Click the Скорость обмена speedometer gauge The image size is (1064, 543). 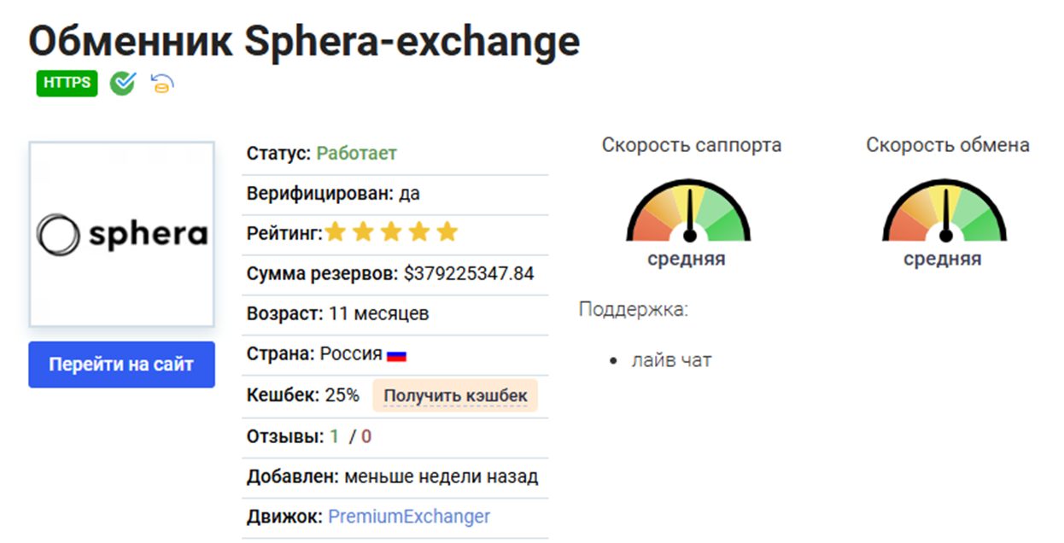click(x=948, y=213)
